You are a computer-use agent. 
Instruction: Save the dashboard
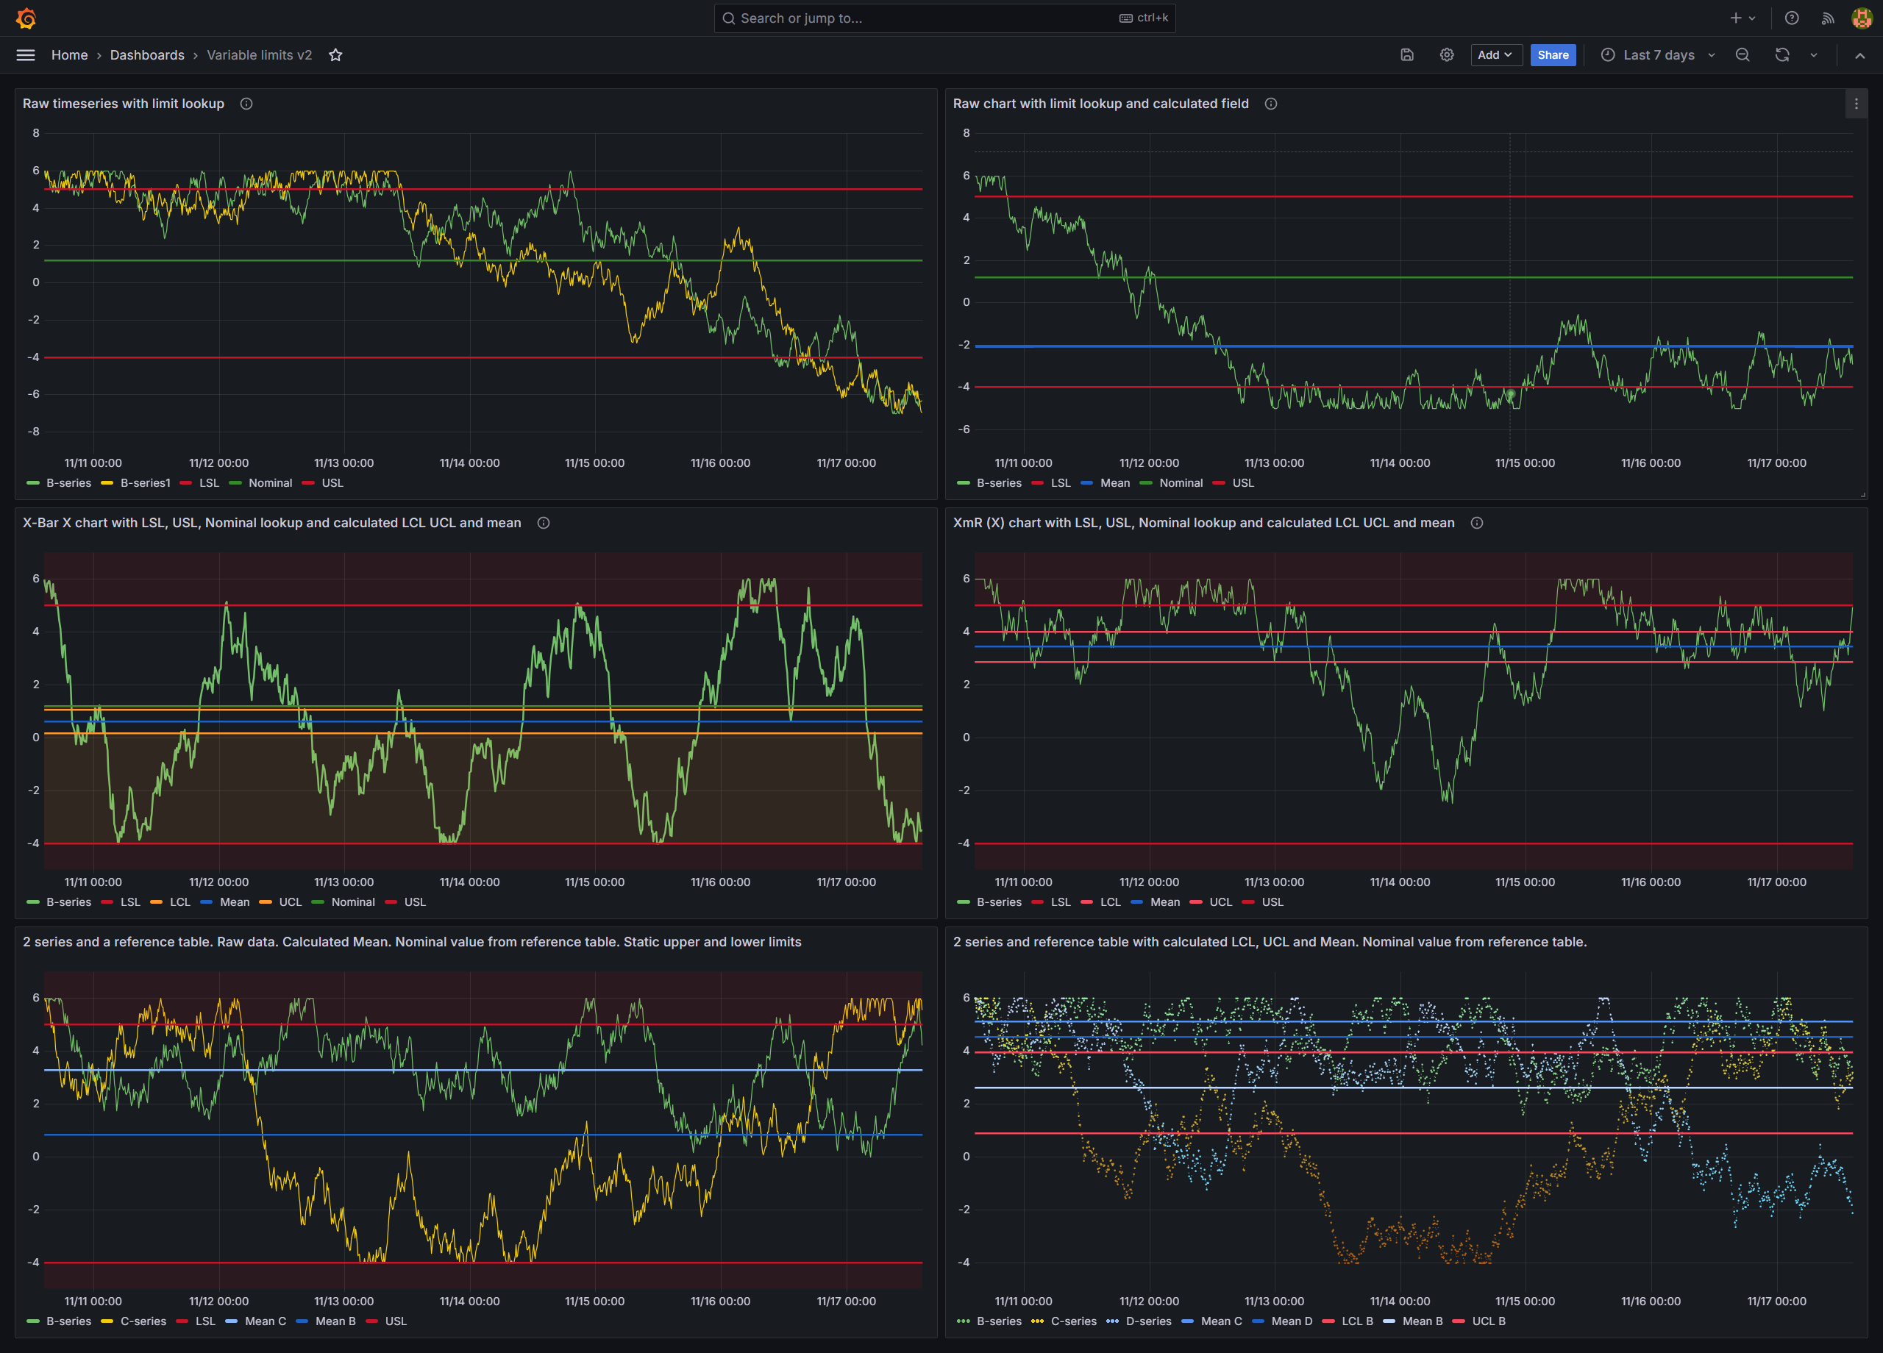pyautogui.click(x=1406, y=55)
